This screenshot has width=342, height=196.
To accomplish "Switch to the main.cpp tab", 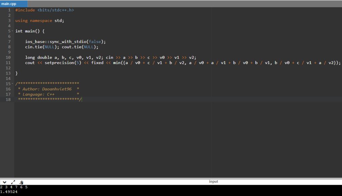I will coord(9,4).
